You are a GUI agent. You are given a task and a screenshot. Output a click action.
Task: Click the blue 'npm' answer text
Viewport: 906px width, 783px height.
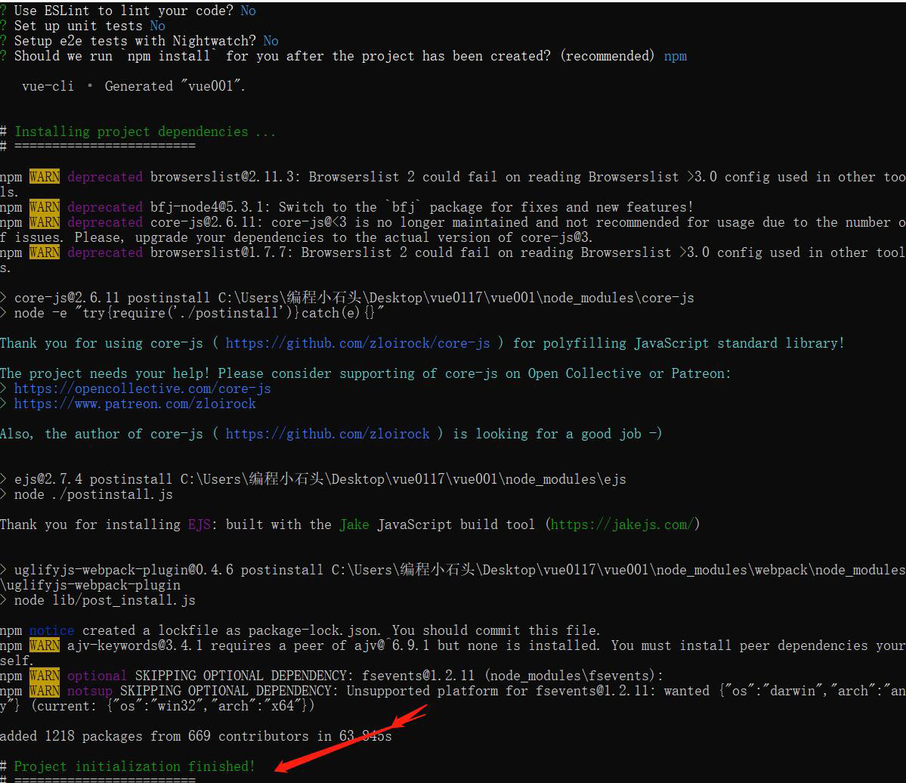(x=676, y=56)
